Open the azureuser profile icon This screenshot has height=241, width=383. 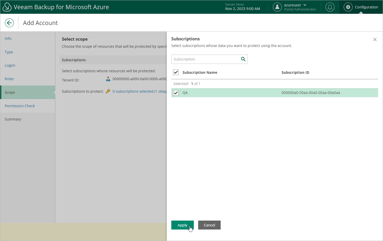click(277, 7)
